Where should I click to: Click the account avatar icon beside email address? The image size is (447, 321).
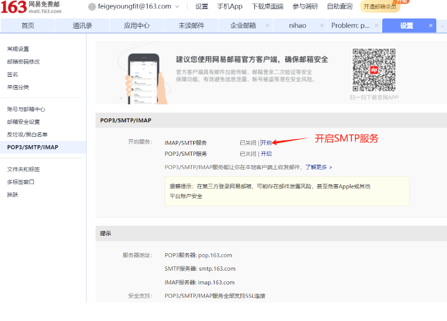92,7
